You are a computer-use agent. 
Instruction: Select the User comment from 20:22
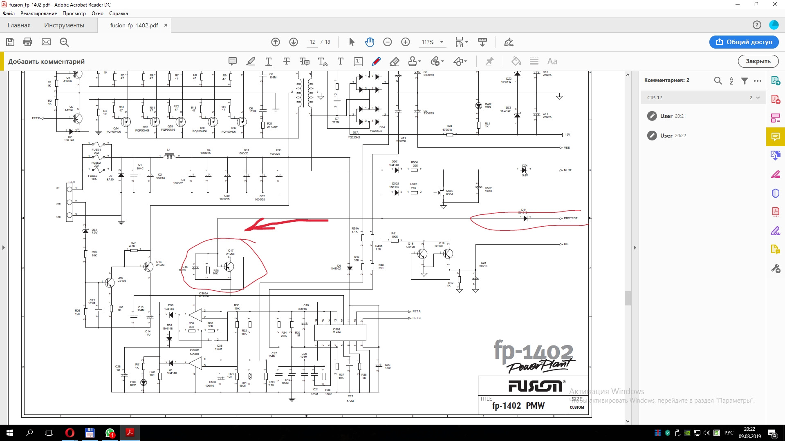tap(703, 136)
